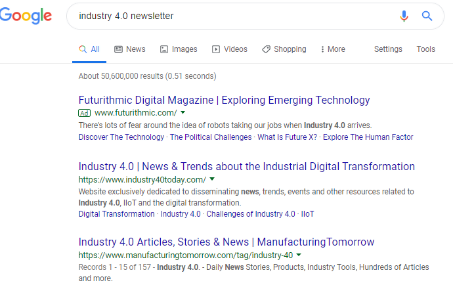Select the All results tab
453x285 pixels.
click(89, 49)
